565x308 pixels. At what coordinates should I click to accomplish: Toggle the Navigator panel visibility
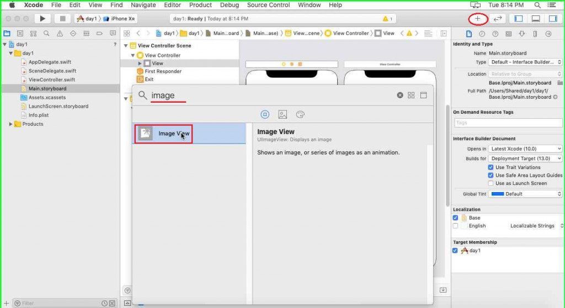click(x=519, y=18)
